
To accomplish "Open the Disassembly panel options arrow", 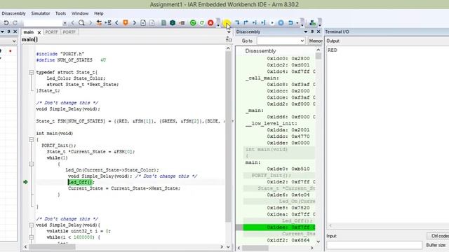I will pos(306,31).
